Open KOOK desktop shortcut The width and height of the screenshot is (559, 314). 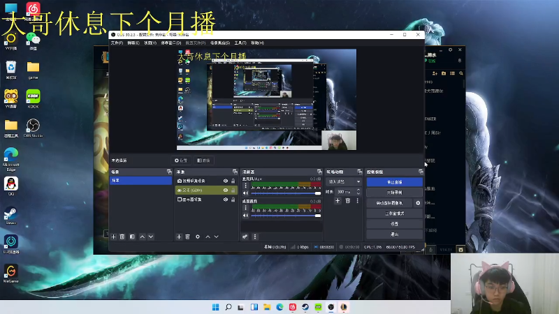click(33, 98)
